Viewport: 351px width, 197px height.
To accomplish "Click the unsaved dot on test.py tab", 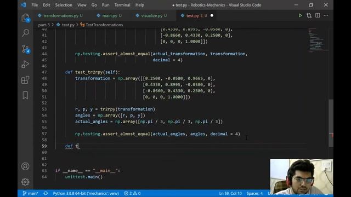I will pyautogui.click(x=212, y=15).
